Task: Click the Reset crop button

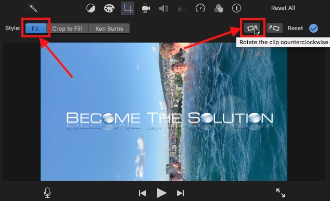Action: tap(295, 28)
